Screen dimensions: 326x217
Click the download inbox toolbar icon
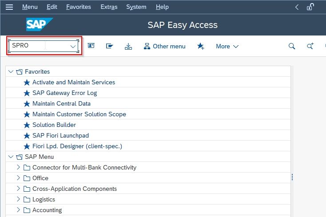pyautogui.click(x=128, y=46)
